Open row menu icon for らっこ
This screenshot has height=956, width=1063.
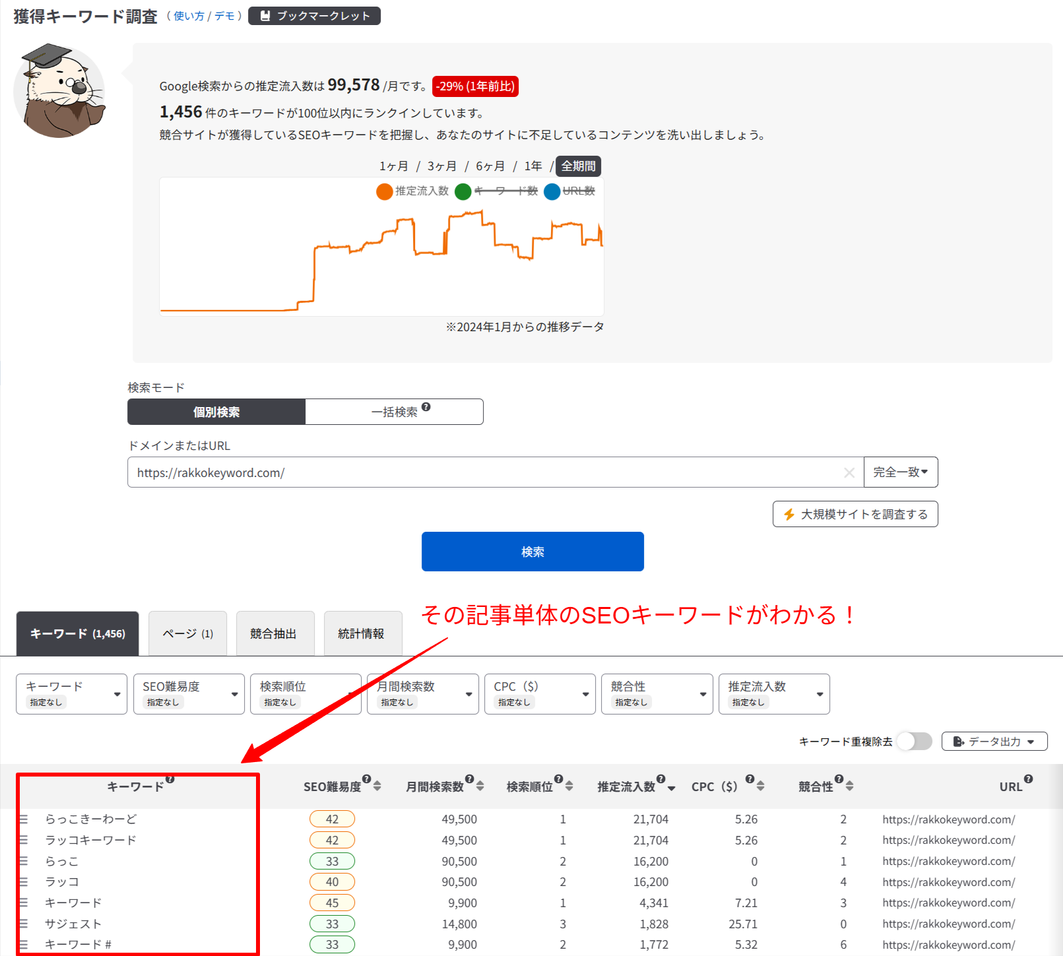[24, 861]
